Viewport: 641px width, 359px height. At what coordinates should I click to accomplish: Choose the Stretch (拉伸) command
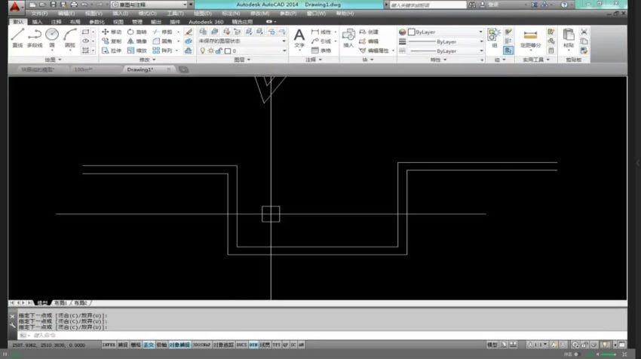tap(112, 51)
